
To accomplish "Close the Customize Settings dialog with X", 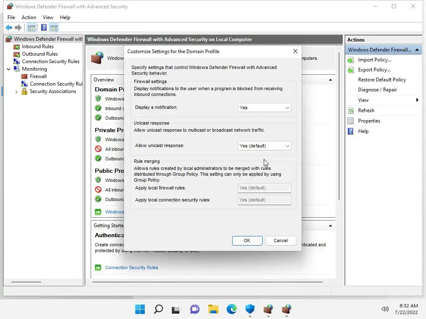I will 295,51.
